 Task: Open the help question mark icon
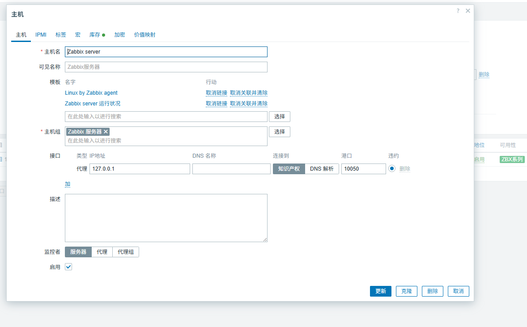tap(458, 11)
